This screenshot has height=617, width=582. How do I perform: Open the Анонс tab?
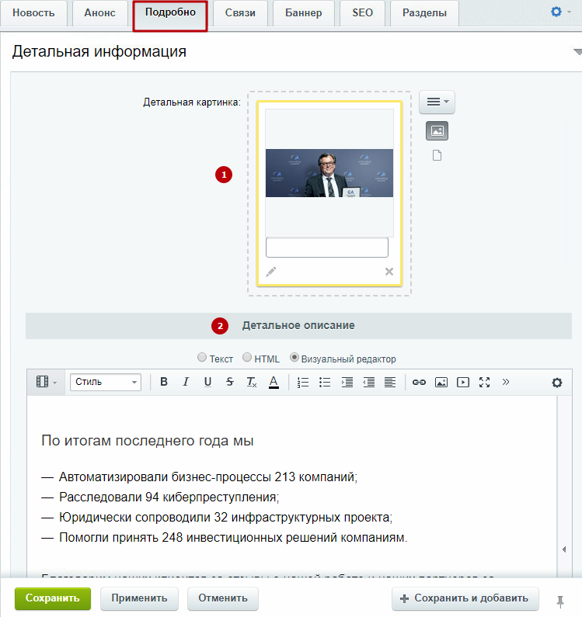[x=99, y=13]
